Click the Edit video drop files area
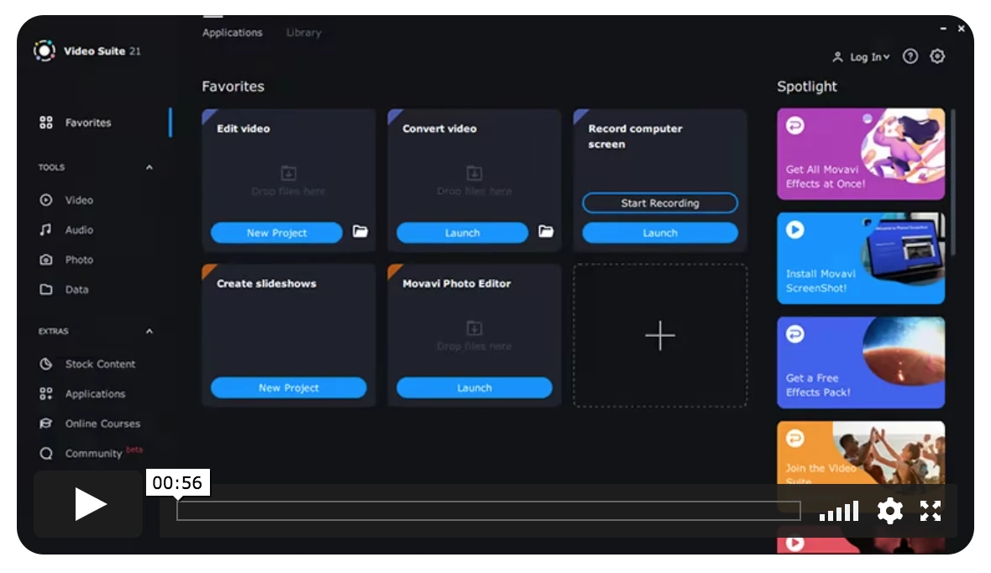 coord(288,181)
